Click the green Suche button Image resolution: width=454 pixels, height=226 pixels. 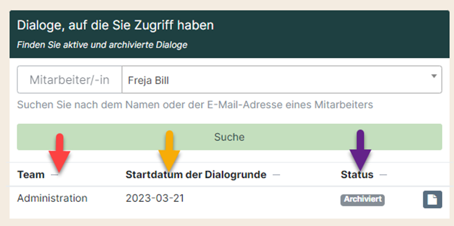tap(229, 137)
